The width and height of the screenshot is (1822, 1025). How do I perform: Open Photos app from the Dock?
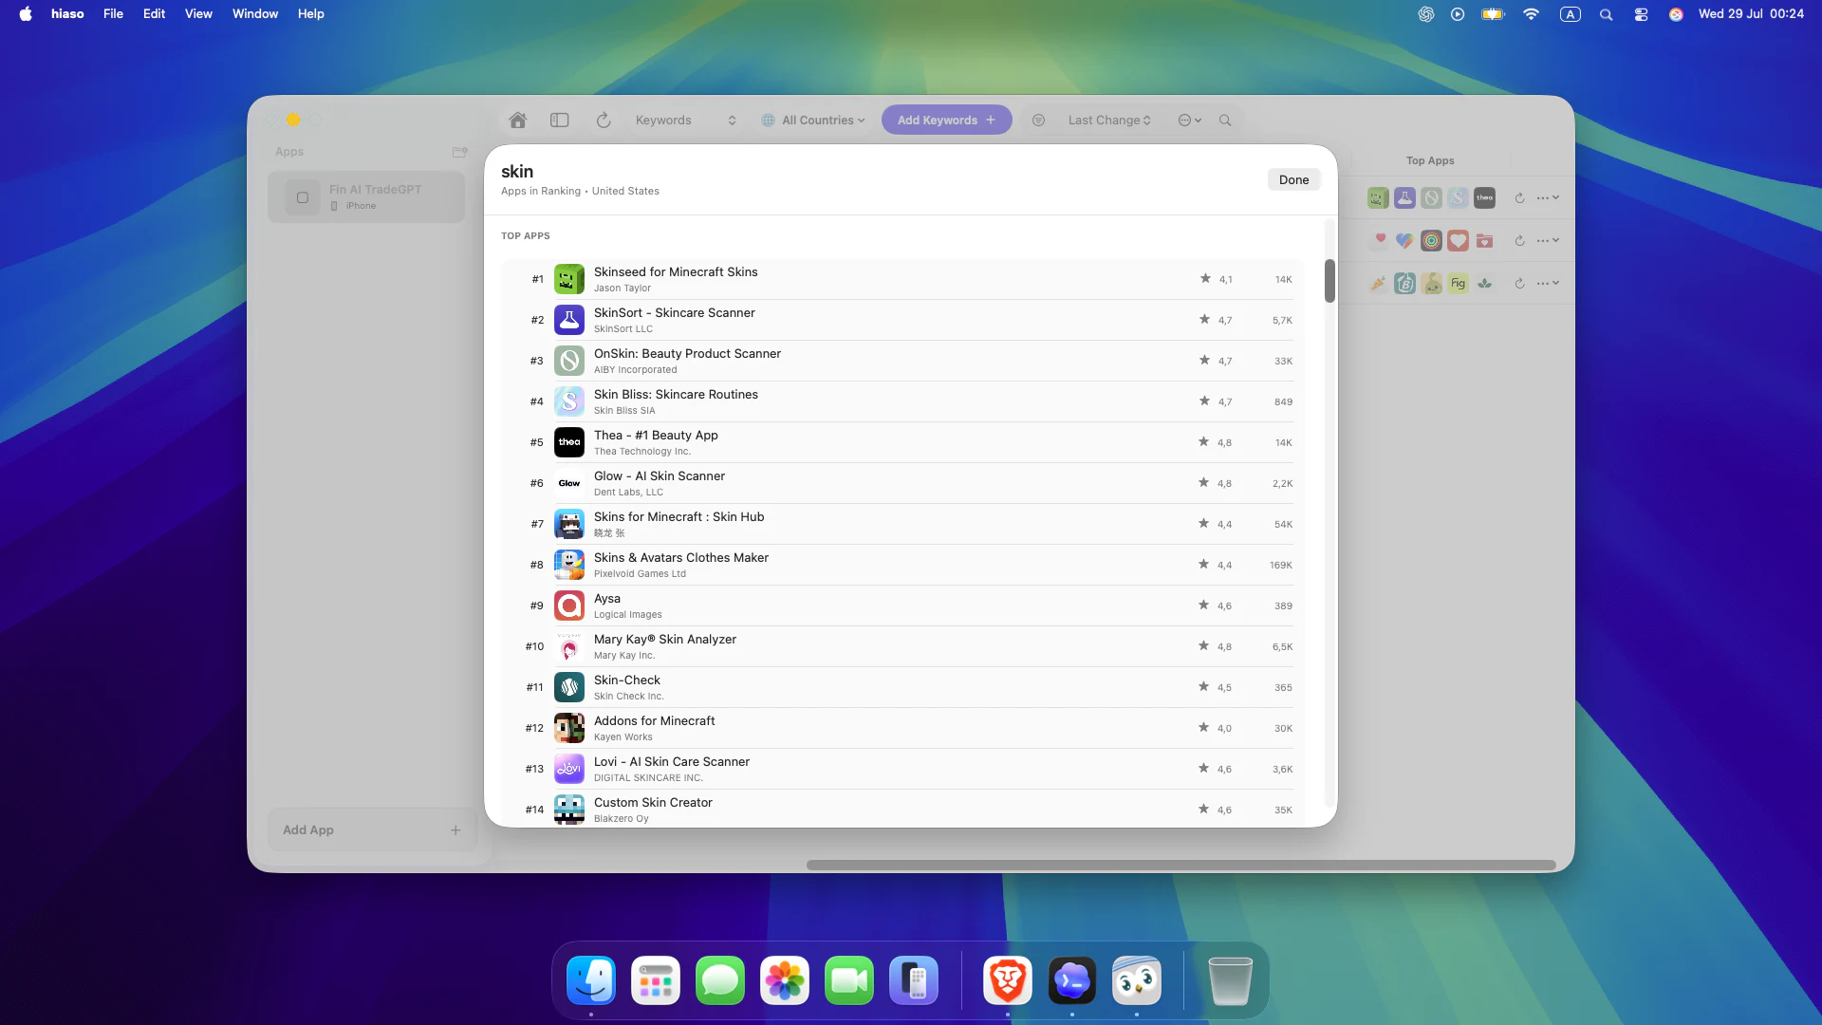click(x=785, y=980)
